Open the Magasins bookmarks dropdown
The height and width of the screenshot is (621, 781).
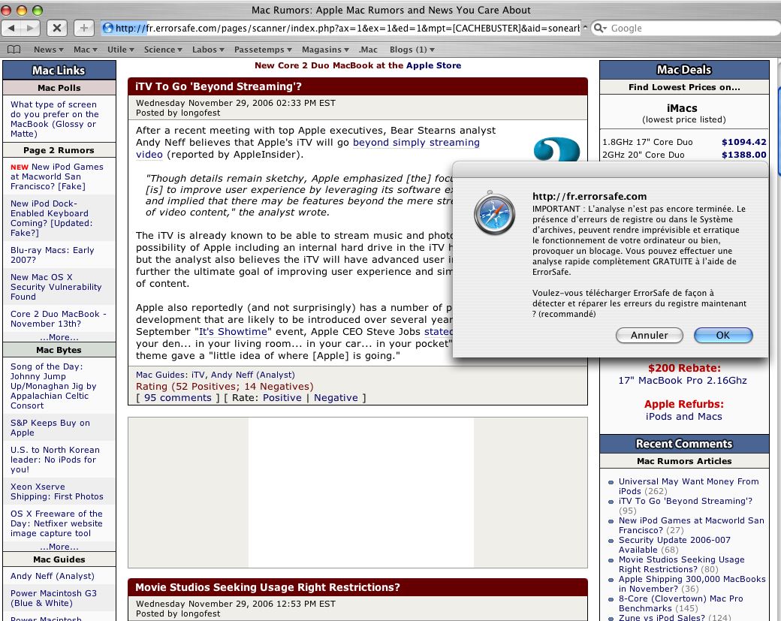325,50
